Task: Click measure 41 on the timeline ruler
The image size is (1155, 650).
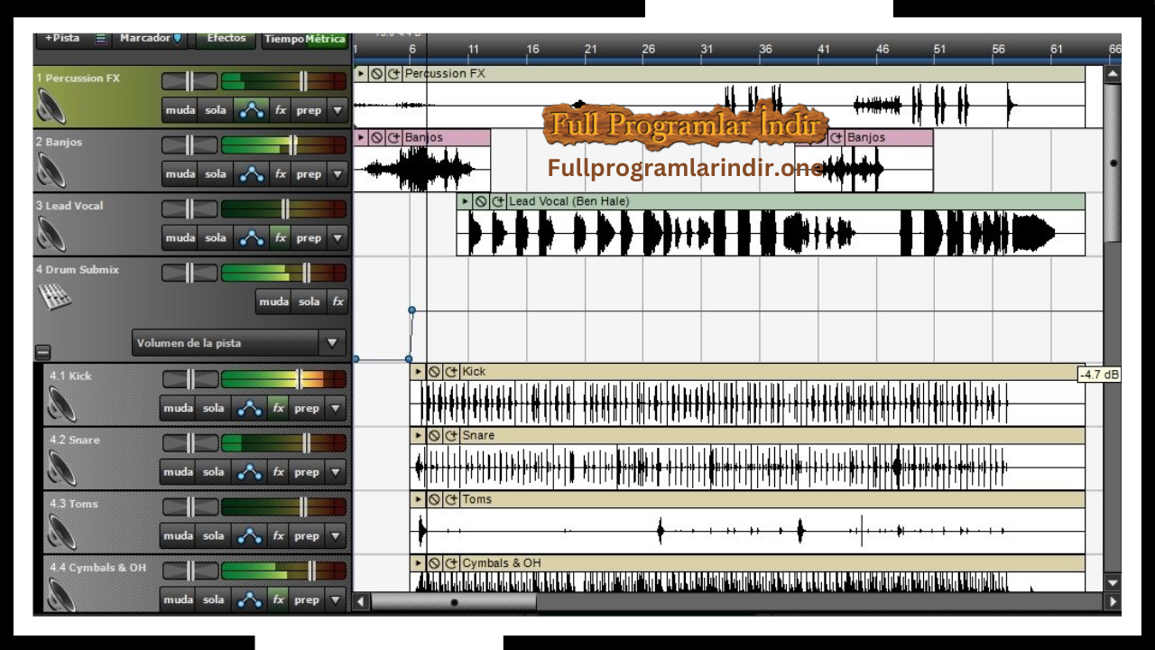Action: tap(824, 50)
